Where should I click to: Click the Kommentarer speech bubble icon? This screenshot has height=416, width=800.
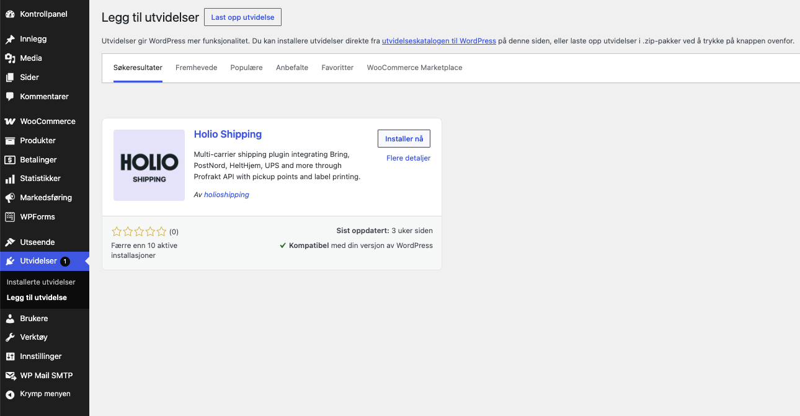click(x=10, y=97)
